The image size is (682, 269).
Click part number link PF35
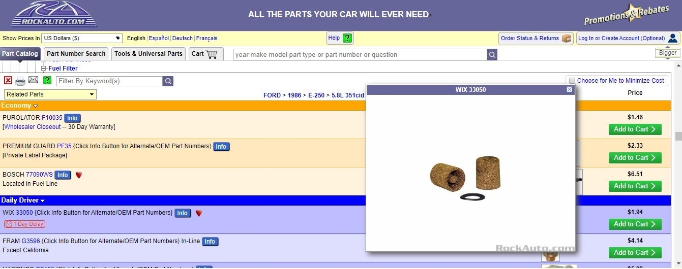click(x=64, y=146)
